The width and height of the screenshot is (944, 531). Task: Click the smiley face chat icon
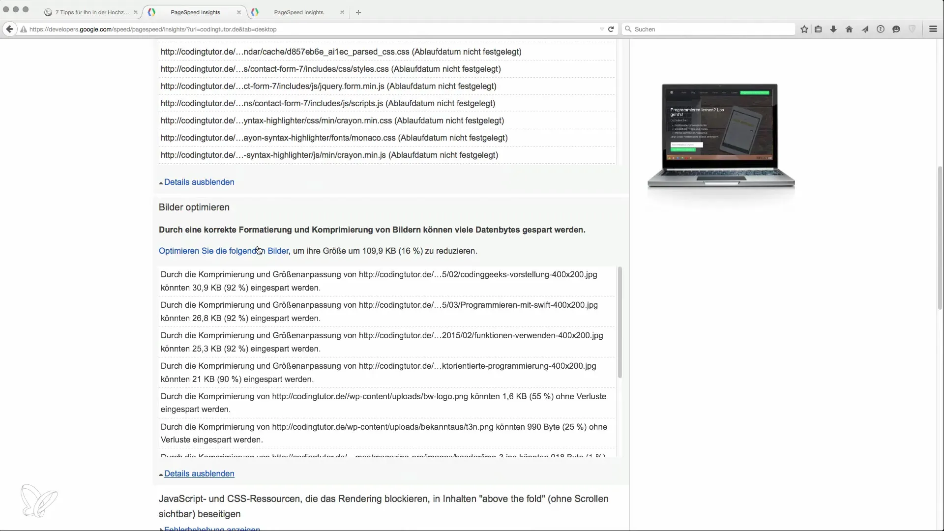[896, 29]
